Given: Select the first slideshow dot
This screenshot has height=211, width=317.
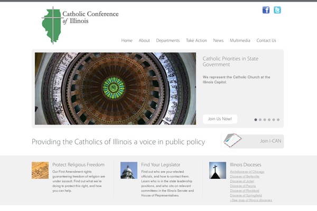Looking at the screenshot, I should (256, 120).
